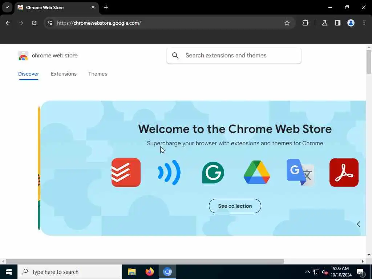
Task: Click the muted volume tray icon
Action: pyautogui.click(x=325, y=272)
